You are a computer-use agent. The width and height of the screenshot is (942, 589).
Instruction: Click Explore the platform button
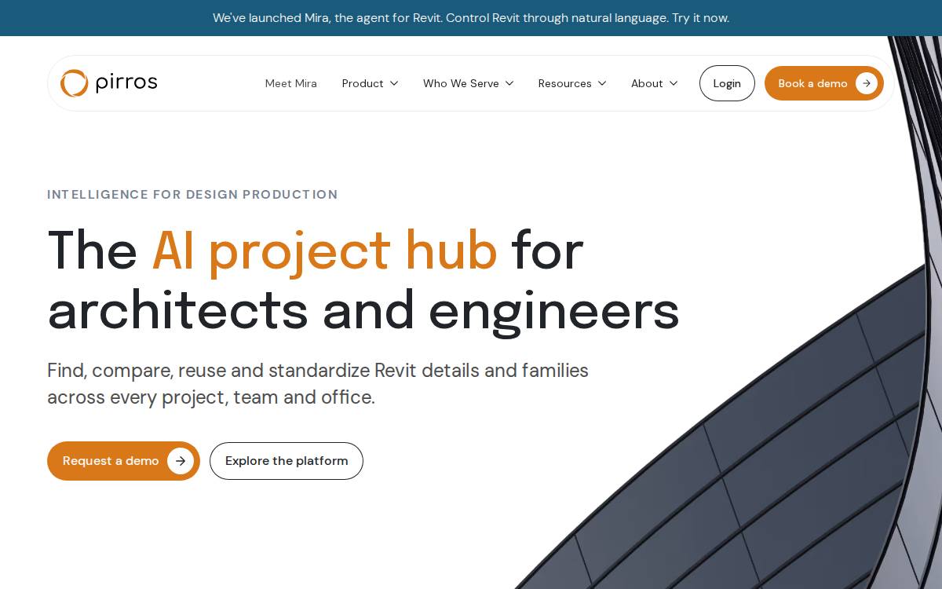pos(287,461)
